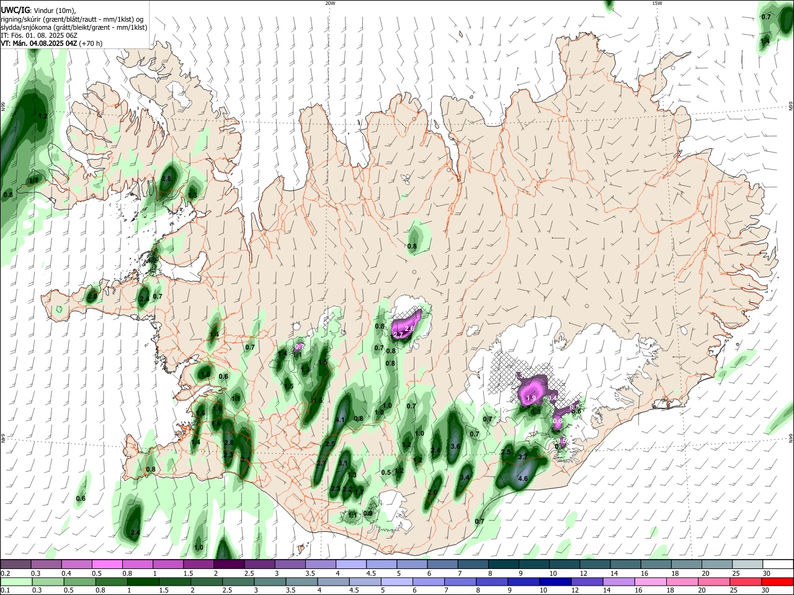Select the 'slydda/snjókoma (grátt/bleikt/grænt - mm/1klst)' line

(x=74, y=27)
